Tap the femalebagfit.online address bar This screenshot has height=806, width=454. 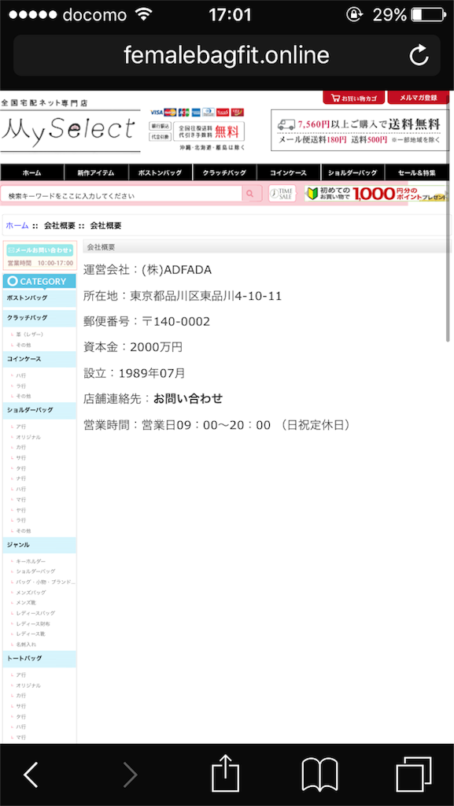(x=227, y=56)
